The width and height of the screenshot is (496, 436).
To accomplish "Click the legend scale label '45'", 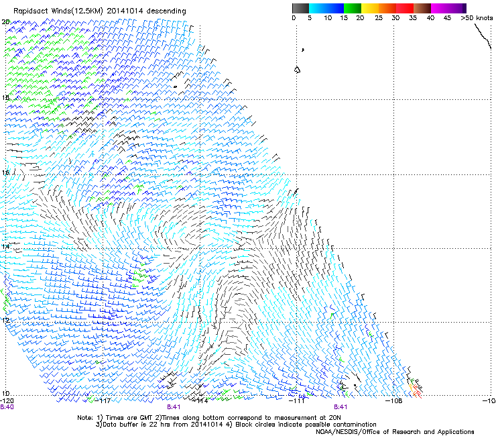I will 447,17.
